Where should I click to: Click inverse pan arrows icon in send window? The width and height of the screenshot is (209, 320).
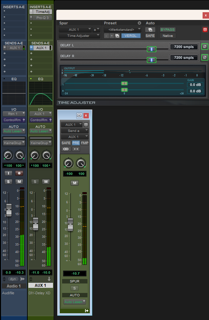pyautogui.click(x=76, y=149)
